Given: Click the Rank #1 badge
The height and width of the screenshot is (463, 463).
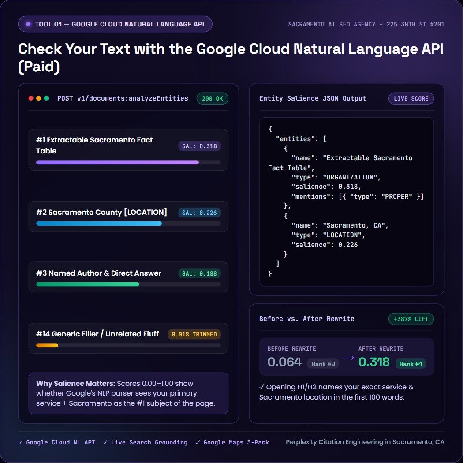Looking at the screenshot, I should pyautogui.click(x=411, y=364).
